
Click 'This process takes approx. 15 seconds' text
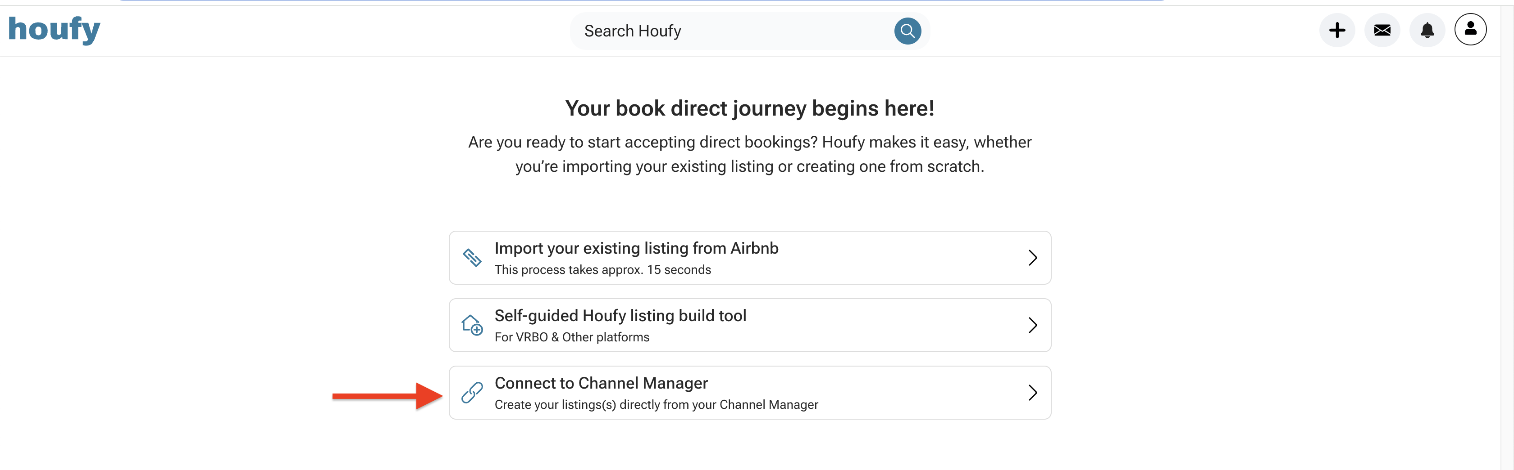point(602,270)
